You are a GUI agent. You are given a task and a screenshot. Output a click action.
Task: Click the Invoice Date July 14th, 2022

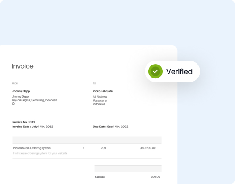coord(33,127)
